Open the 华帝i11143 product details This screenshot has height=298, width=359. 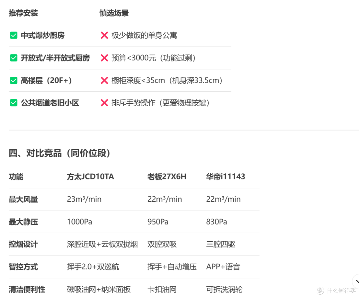coord(226,176)
